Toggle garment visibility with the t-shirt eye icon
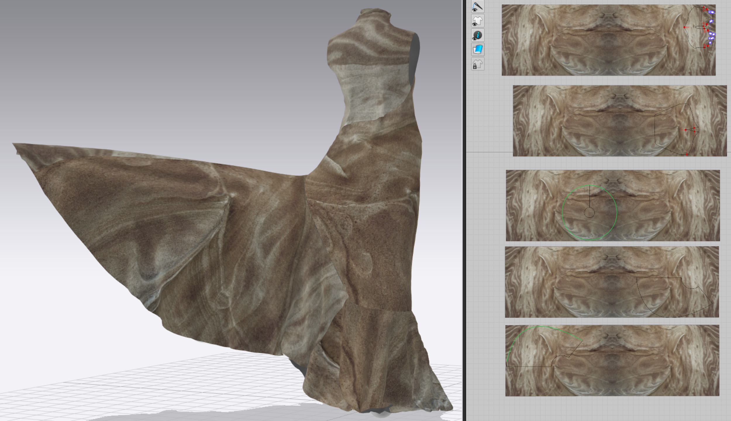This screenshot has height=421, width=731. pos(477,21)
